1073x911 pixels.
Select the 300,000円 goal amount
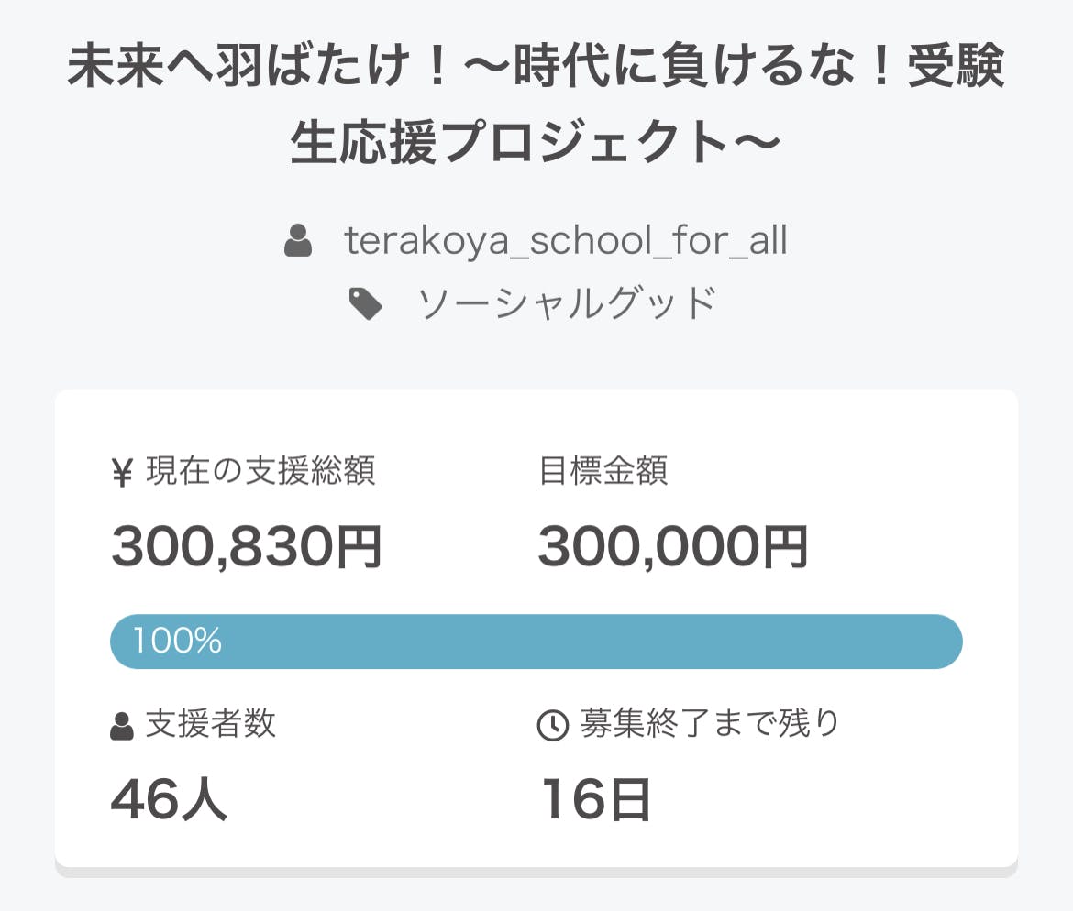[x=672, y=548]
